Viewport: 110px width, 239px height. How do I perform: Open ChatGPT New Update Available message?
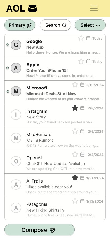[55, 162]
